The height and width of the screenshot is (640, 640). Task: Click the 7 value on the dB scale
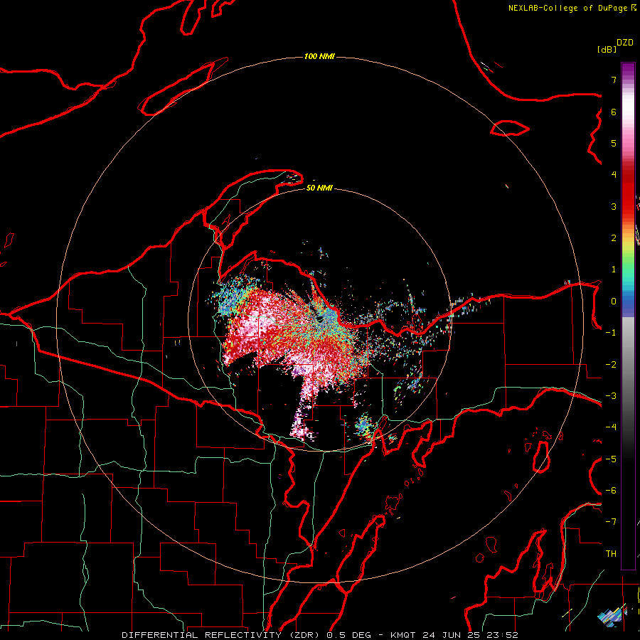click(x=614, y=80)
